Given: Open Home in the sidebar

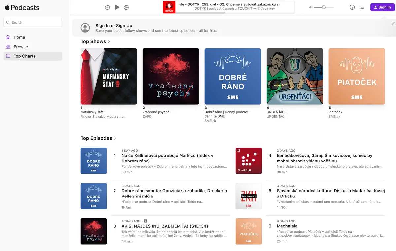Looking at the screenshot, I should coord(19,37).
